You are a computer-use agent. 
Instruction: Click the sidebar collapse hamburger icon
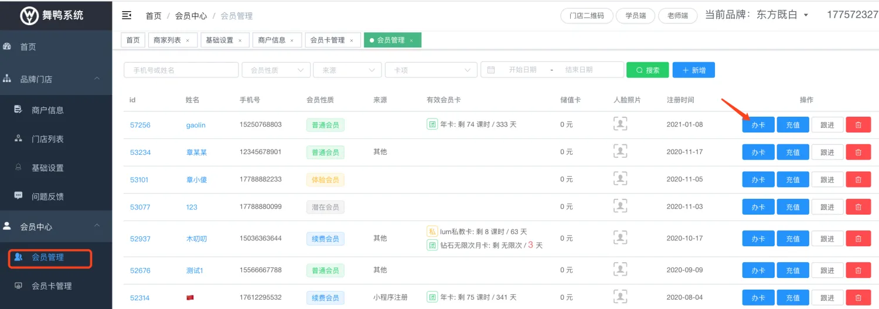(x=126, y=15)
